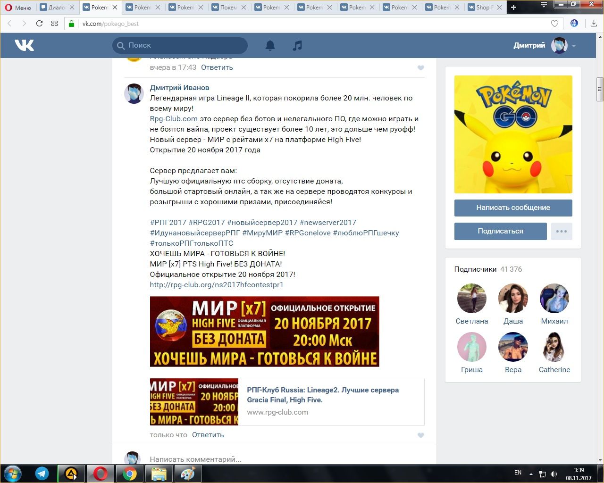Click the Написать сообщение button
This screenshot has width=604, height=483.
coord(513,208)
